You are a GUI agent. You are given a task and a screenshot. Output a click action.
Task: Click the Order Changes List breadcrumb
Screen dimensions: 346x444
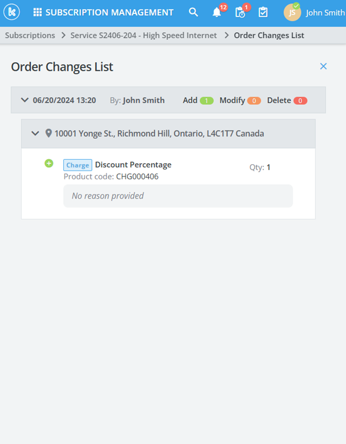point(269,36)
